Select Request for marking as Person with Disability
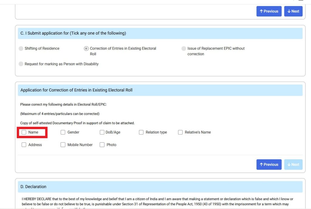 (21, 64)
